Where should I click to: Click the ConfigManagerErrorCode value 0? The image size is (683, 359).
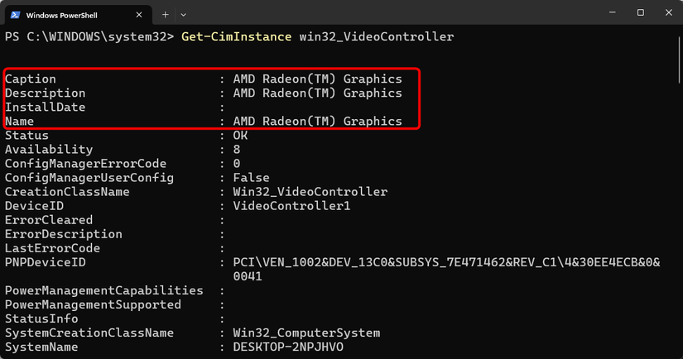point(237,164)
